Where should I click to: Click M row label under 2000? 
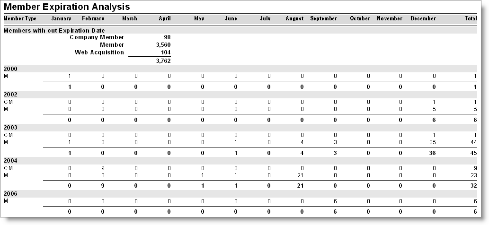click(x=6, y=76)
